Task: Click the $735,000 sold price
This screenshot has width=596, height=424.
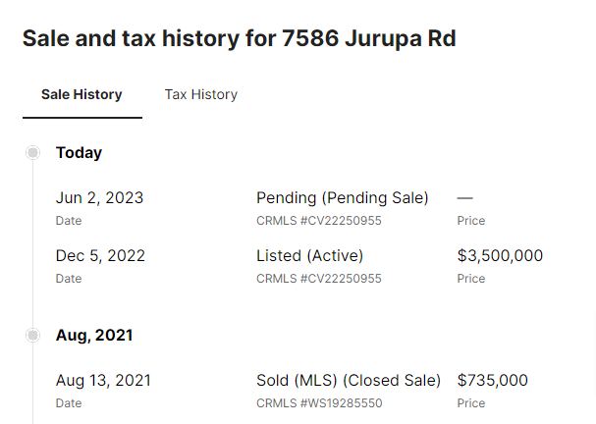Action: tap(492, 380)
